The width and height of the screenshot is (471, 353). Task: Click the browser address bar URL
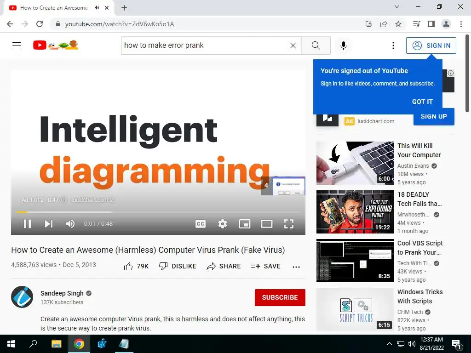pyautogui.click(x=120, y=24)
